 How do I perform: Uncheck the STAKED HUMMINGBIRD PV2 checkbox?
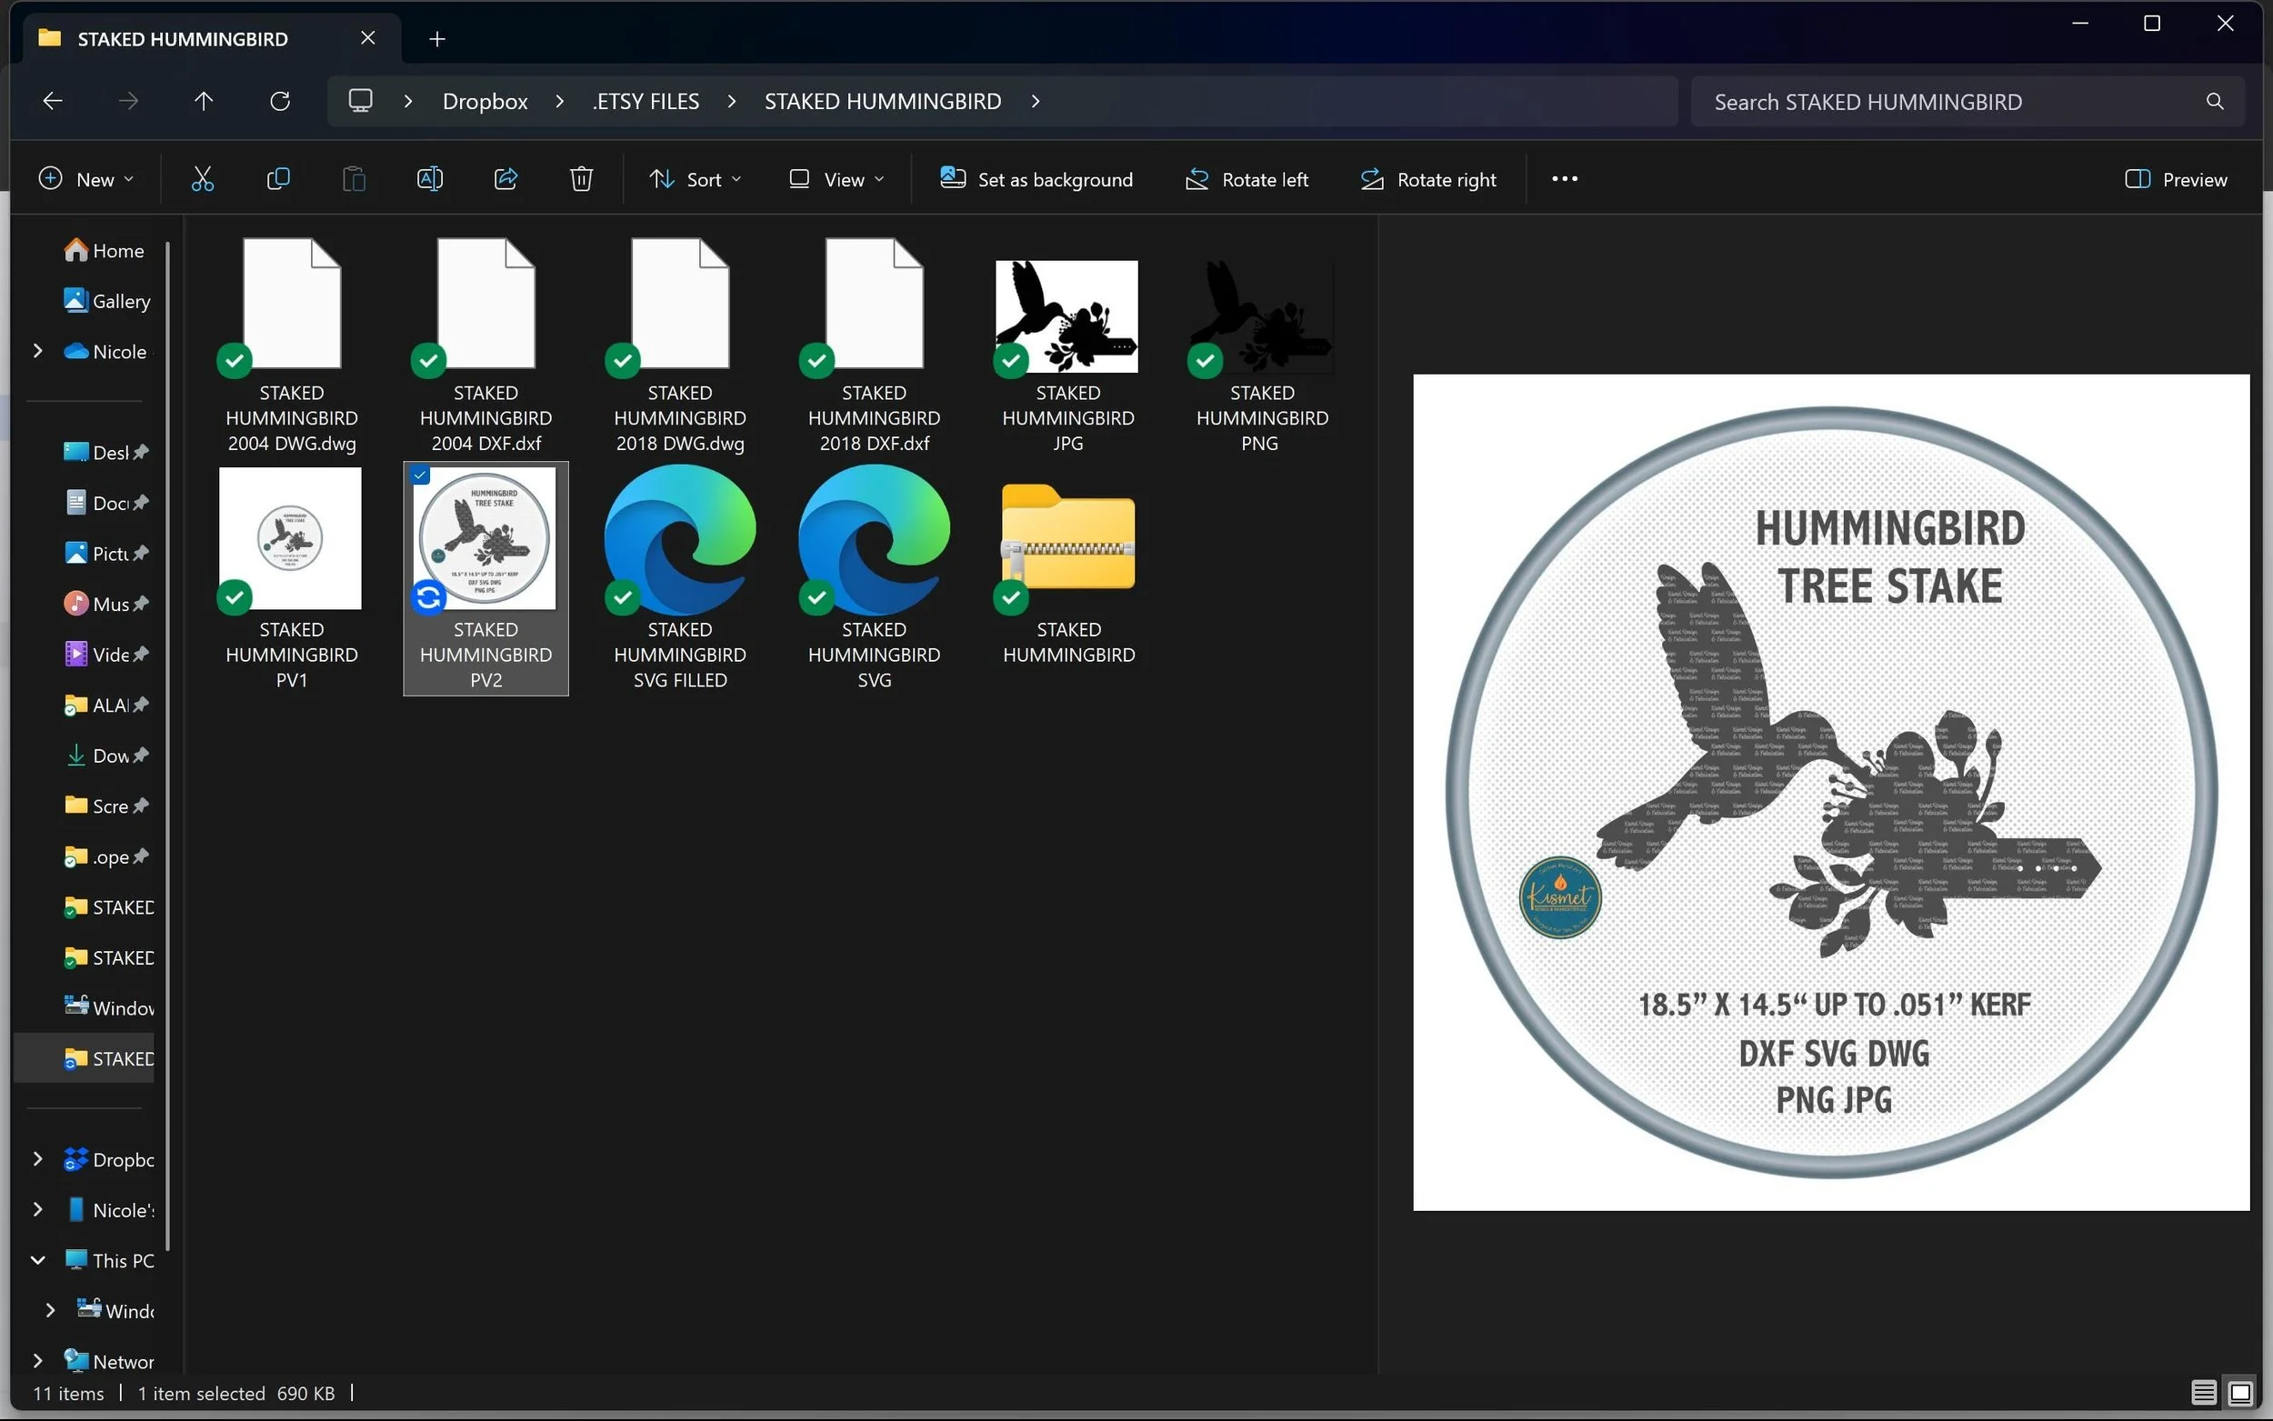pos(421,475)
